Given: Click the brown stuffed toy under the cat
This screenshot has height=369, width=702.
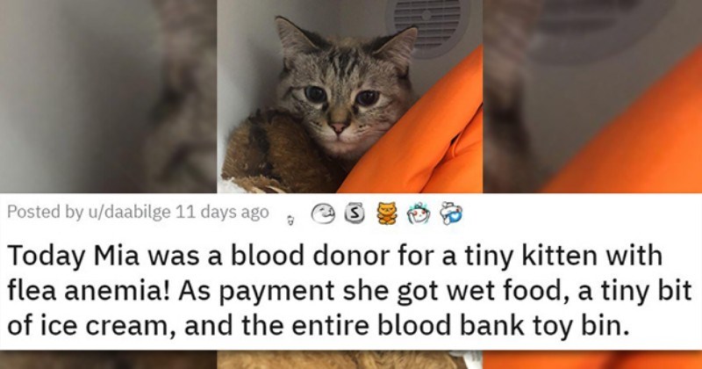Looking at the screenshot, I should click(277, 153).
